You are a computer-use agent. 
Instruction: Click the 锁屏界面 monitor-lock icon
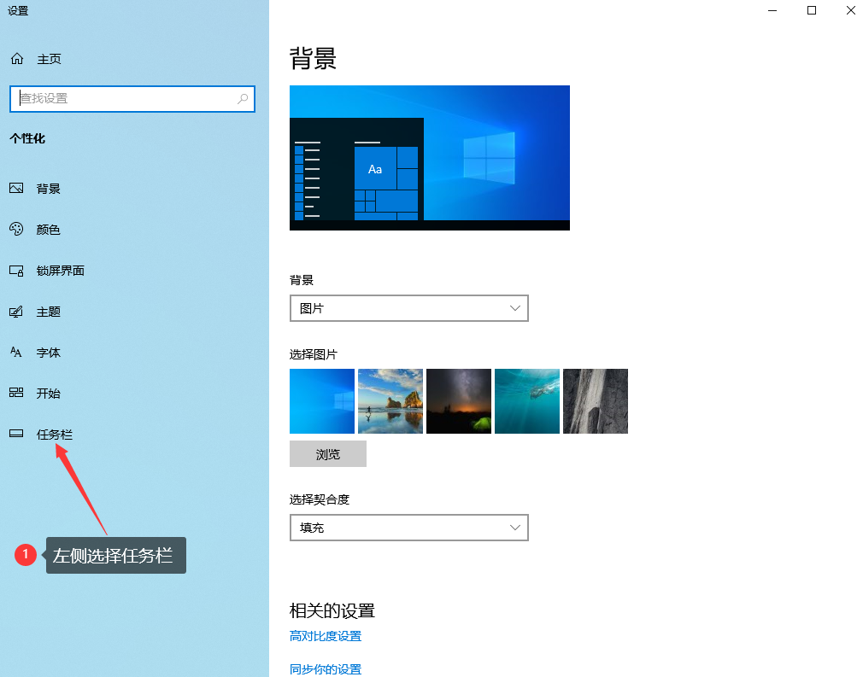click(16, 271)
